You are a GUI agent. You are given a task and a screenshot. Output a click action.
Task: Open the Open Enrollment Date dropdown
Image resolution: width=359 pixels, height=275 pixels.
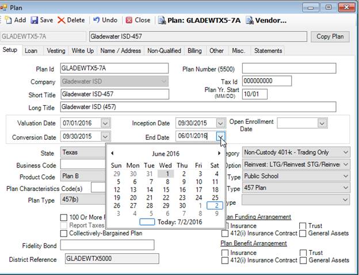coord(322,123)
